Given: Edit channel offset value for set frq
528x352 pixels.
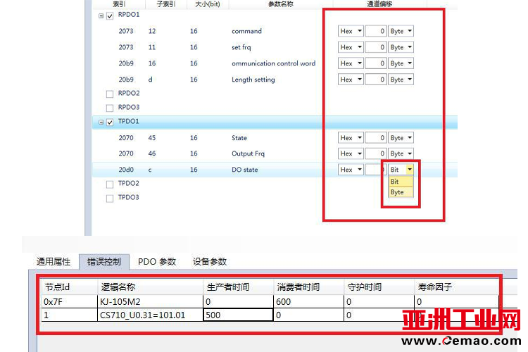Looking at the screenshot, I should click(375, 47).
